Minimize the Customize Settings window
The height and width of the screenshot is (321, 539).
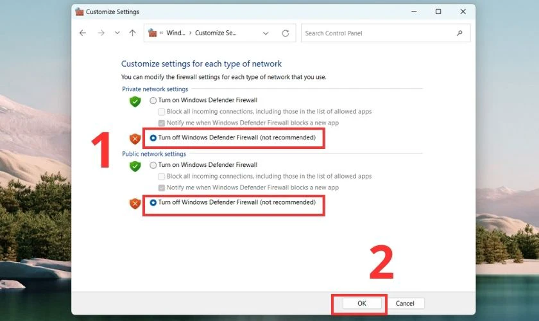click(x=415, y=12)
